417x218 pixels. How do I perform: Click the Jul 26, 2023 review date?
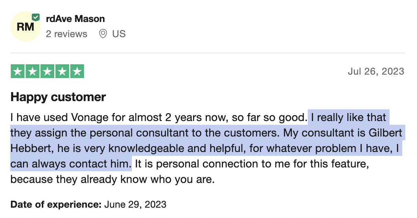[376, 72]
